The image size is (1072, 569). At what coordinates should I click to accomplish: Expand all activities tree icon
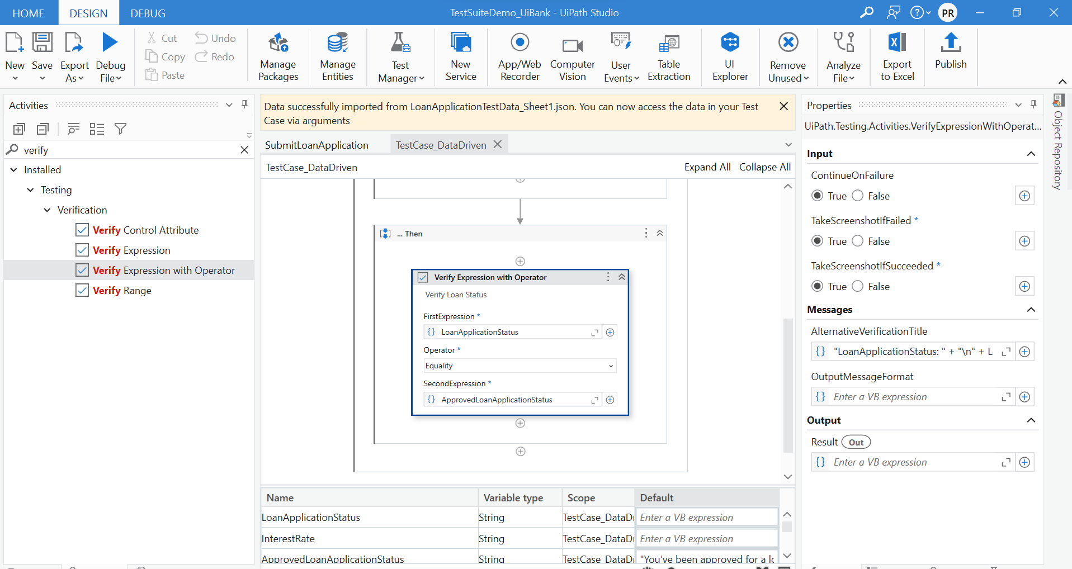(x=19, y=129)
